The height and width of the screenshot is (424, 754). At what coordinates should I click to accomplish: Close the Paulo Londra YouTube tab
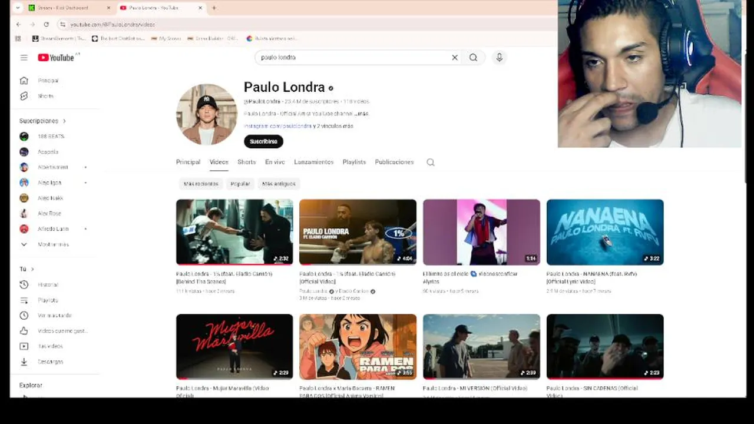coord(200,8)
